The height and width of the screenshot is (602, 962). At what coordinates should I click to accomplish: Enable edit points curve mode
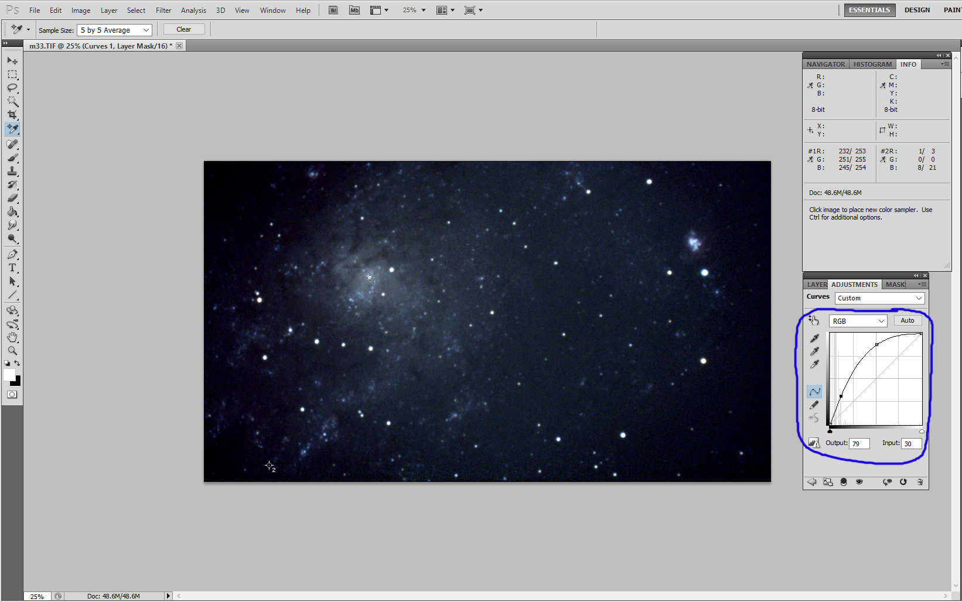(x=814, y=391)
